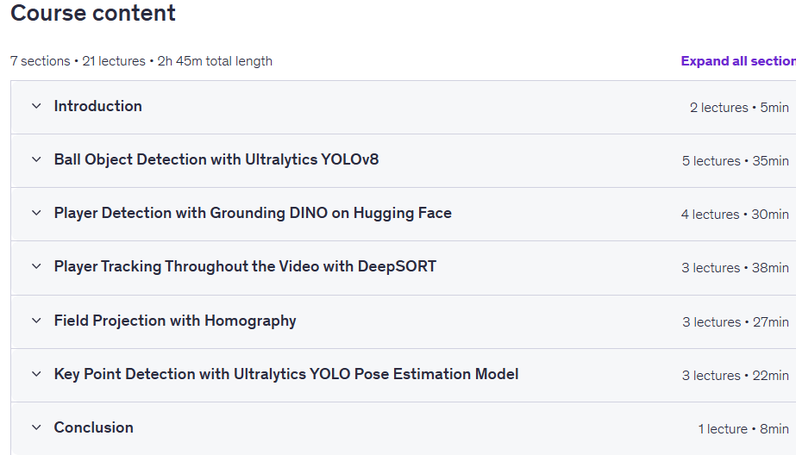The height and width of the screenshot is (455, 796).
Task: Open the Introduction section title
Action: coord(98,106)
